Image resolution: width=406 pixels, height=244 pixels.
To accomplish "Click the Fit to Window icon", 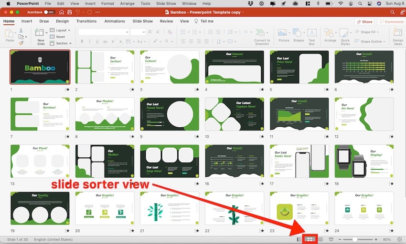I will tap(399, 239).
